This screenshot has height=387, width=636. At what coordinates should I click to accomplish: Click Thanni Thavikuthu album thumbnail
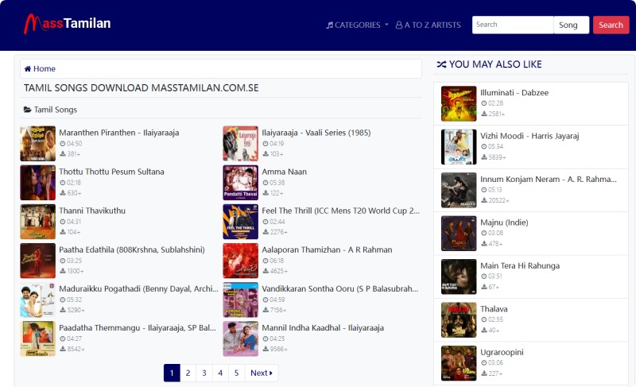pos(37,222)
